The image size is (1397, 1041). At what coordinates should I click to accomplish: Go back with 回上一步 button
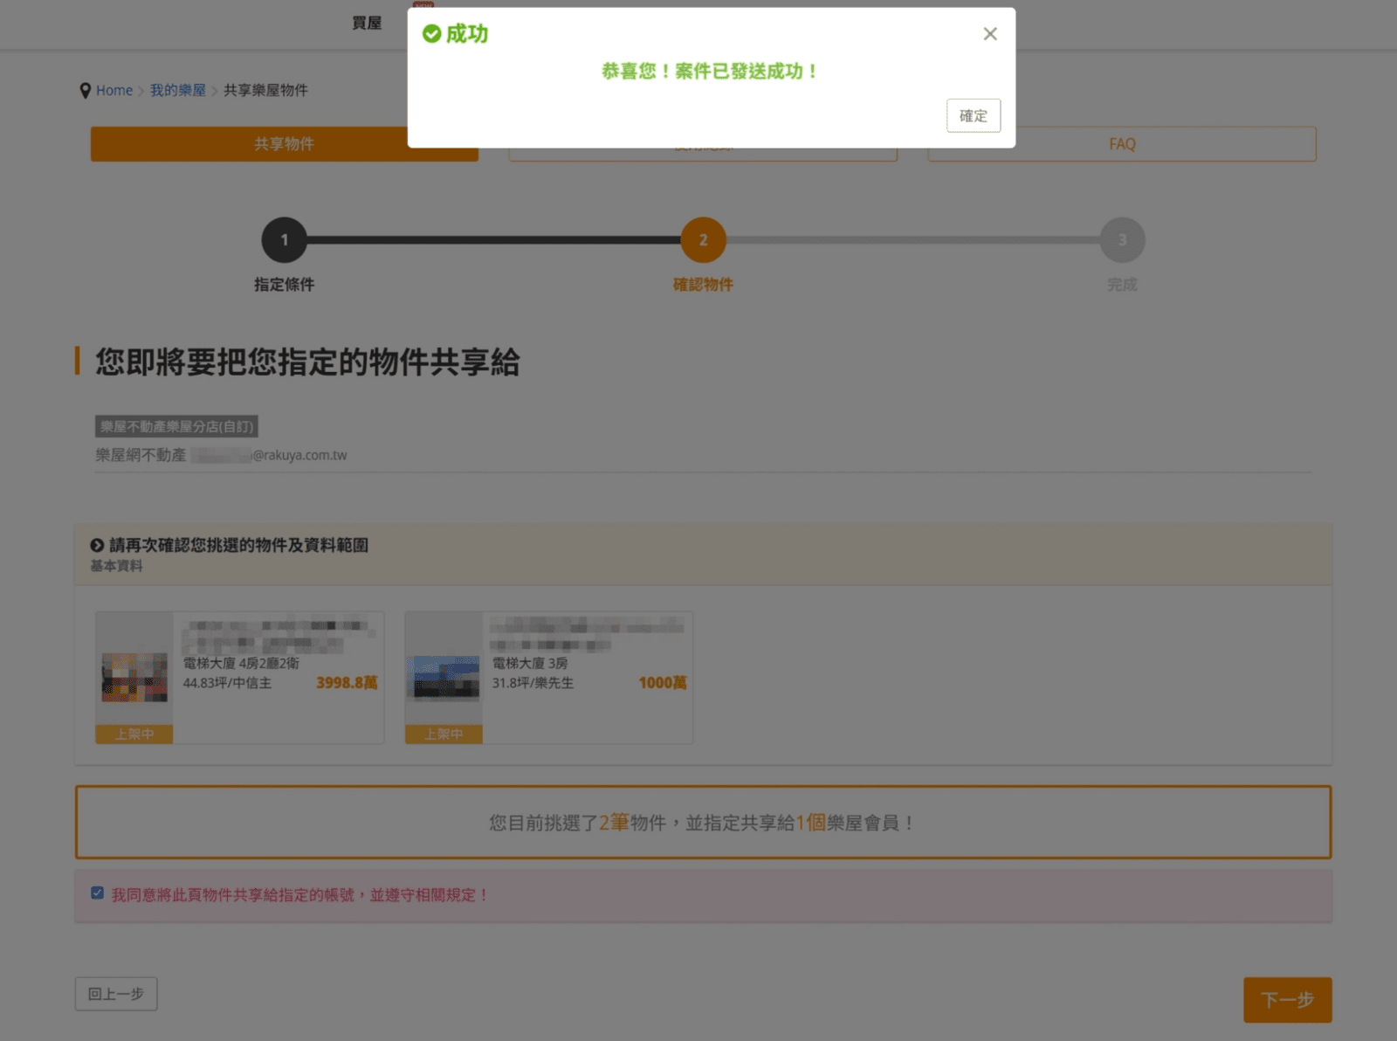pyautogui.click(x=116, y=994)
